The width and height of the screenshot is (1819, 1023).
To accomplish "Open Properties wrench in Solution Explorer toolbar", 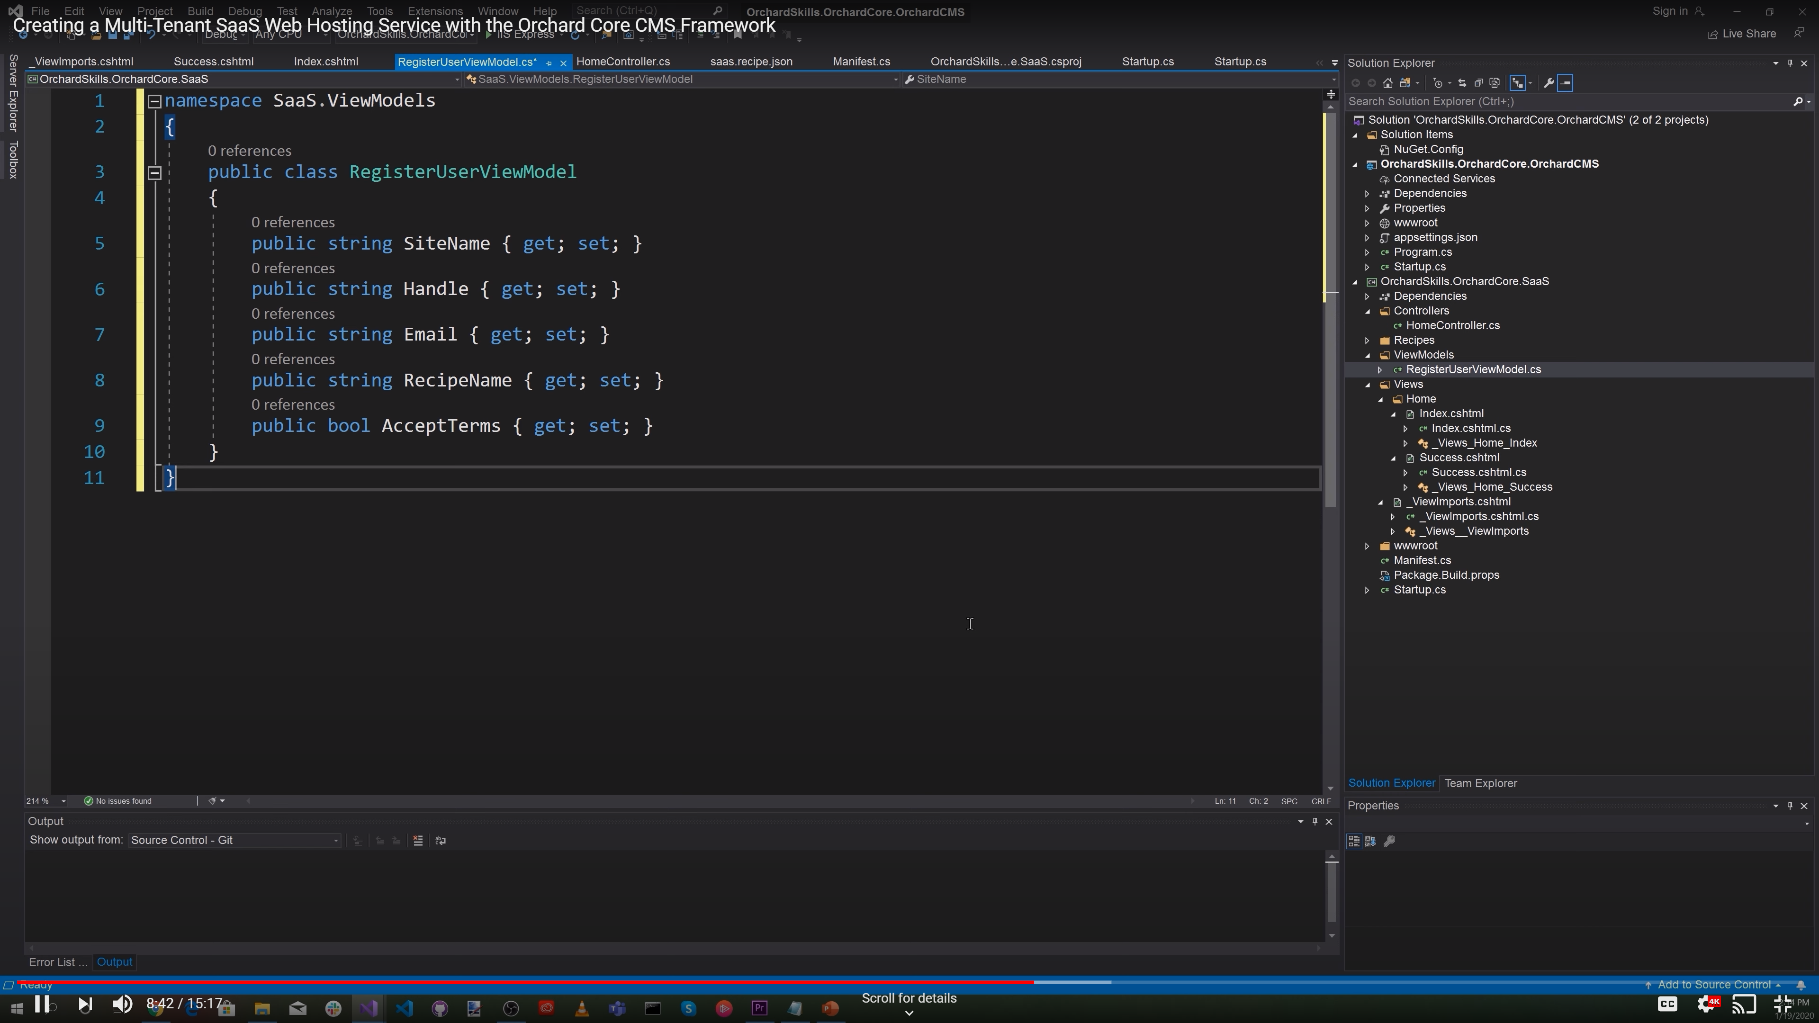I will point(1549,83).
